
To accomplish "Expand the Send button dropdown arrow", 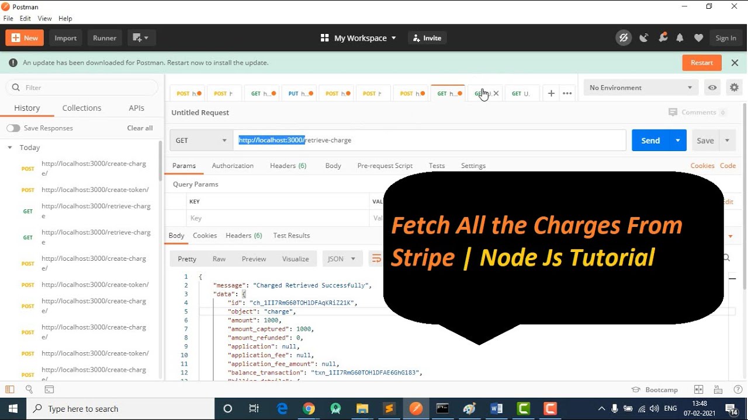I will click(678, 140).
